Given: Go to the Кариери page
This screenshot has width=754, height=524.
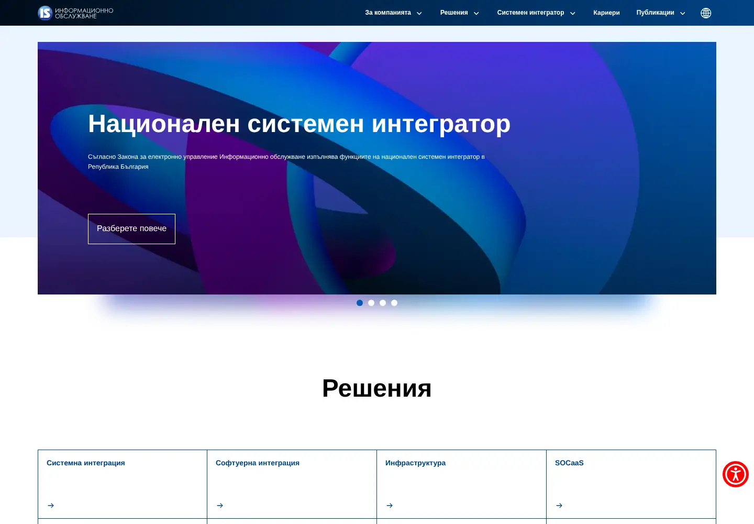Looking at the screenshot, I should pos(606,13).
